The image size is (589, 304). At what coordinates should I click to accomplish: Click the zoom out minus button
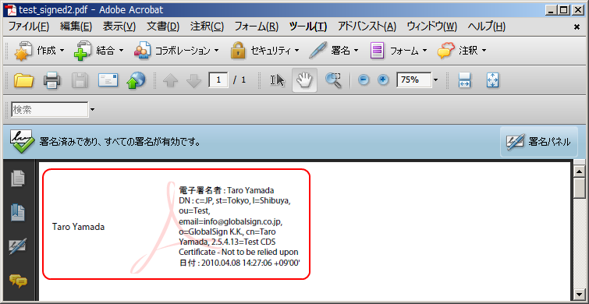click(364, 80)
